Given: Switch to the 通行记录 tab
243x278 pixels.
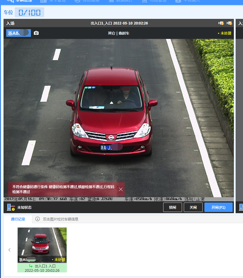Looking at the screenshot, I should (x=18, y=219).
